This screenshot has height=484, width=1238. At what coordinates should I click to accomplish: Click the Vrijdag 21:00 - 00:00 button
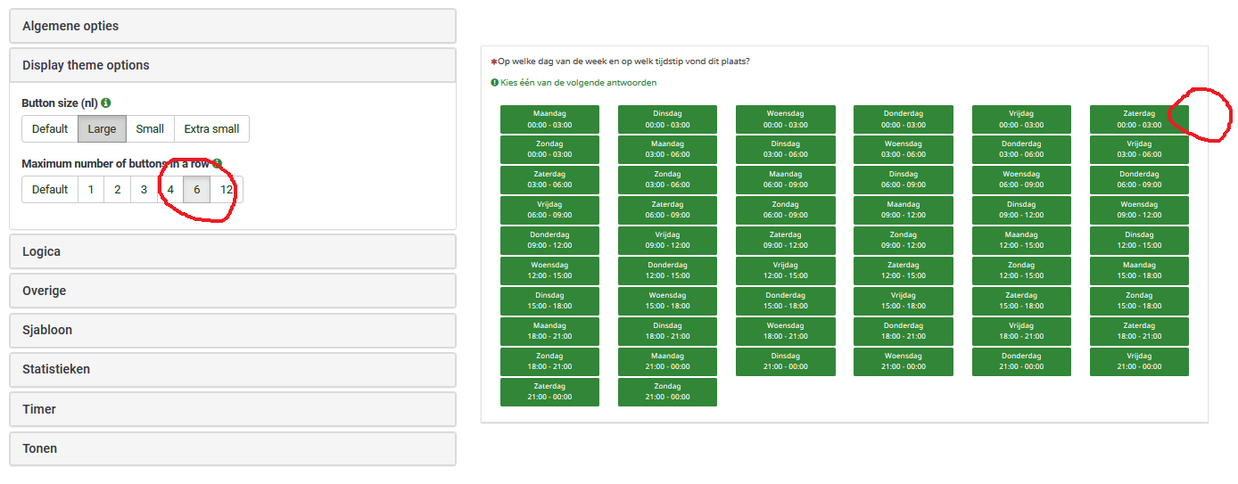click(1139, 362)
